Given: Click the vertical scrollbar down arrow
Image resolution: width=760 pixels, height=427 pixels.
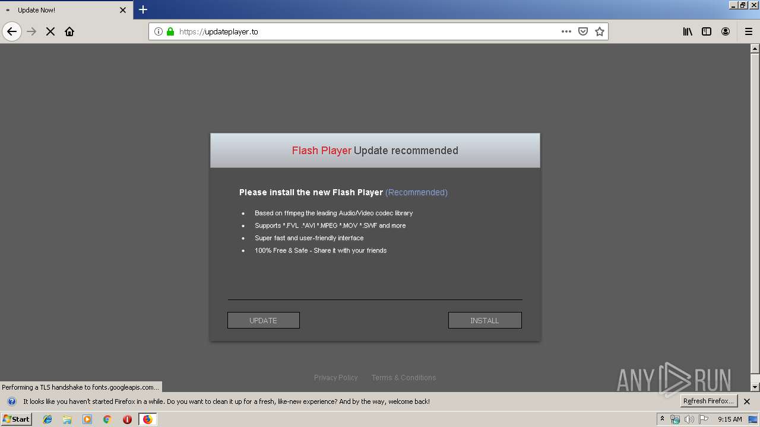Looking at the screenshot, I should [x=755, y=387].
